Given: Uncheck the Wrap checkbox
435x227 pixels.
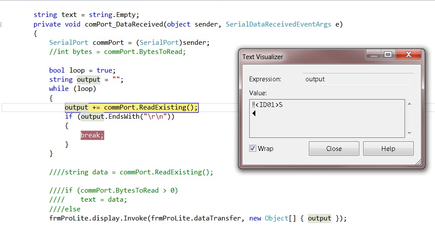Looking at the screenshot, I should 252,148.
